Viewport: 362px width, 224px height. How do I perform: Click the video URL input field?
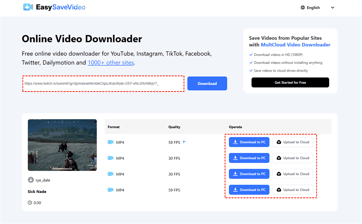[x=103, y=84]
